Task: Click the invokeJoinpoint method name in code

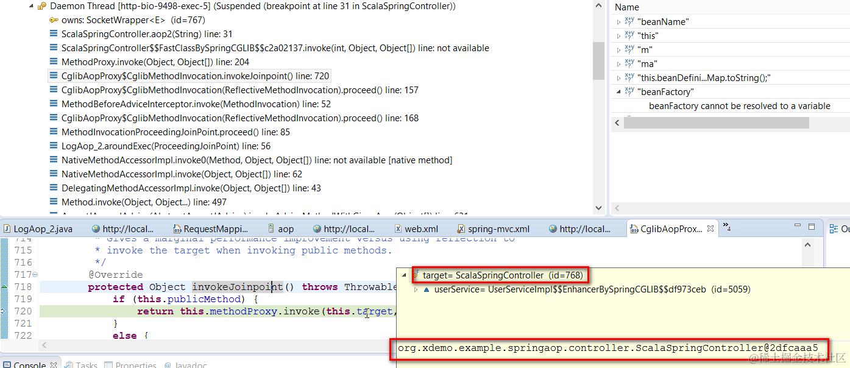Action: [x=237, y=287]
